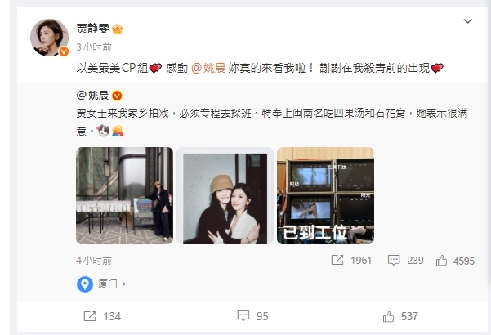
Task: Click the 4小时前 timestamp of original post
Action: (x=94, y=261)
